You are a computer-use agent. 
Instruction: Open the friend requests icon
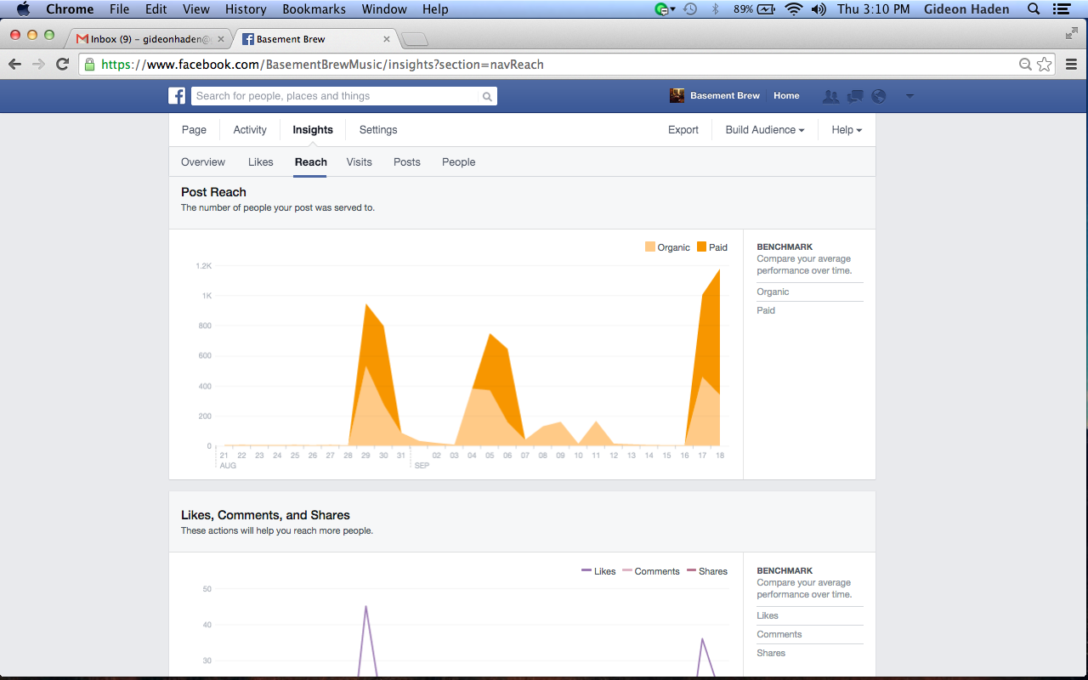pyautogui.click(x=830, y=96)
